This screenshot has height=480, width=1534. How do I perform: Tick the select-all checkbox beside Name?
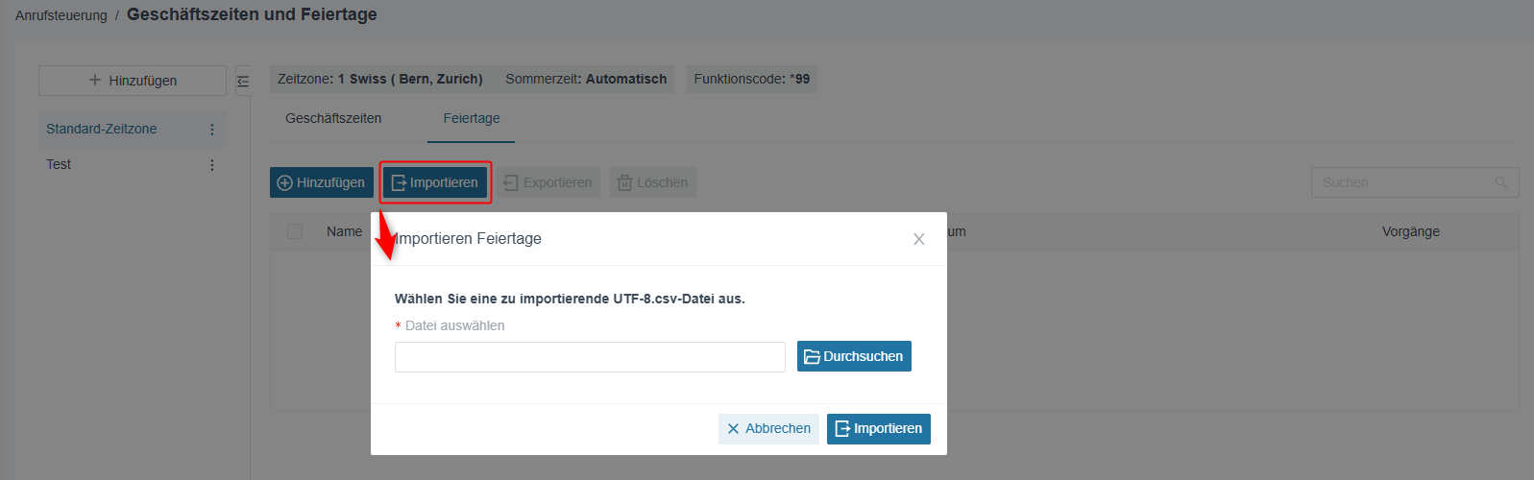pos(295,231)
